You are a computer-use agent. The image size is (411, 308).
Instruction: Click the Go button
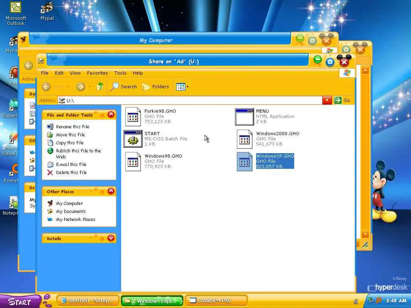click(x=342, y=100)
